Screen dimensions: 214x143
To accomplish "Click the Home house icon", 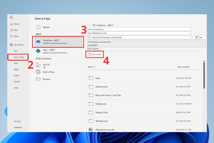I will pyautogui.click(x=12, y=24).
